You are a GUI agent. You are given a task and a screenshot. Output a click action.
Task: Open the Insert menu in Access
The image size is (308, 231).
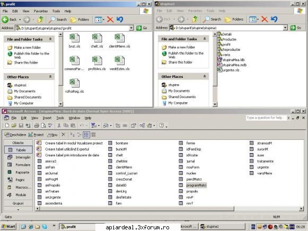point(47,118)
